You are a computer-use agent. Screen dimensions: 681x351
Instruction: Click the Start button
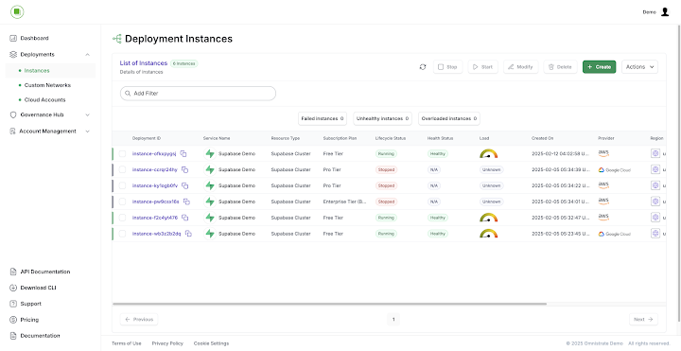tap(483, 67)
